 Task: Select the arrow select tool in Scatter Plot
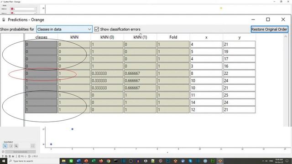coord(5,146)
